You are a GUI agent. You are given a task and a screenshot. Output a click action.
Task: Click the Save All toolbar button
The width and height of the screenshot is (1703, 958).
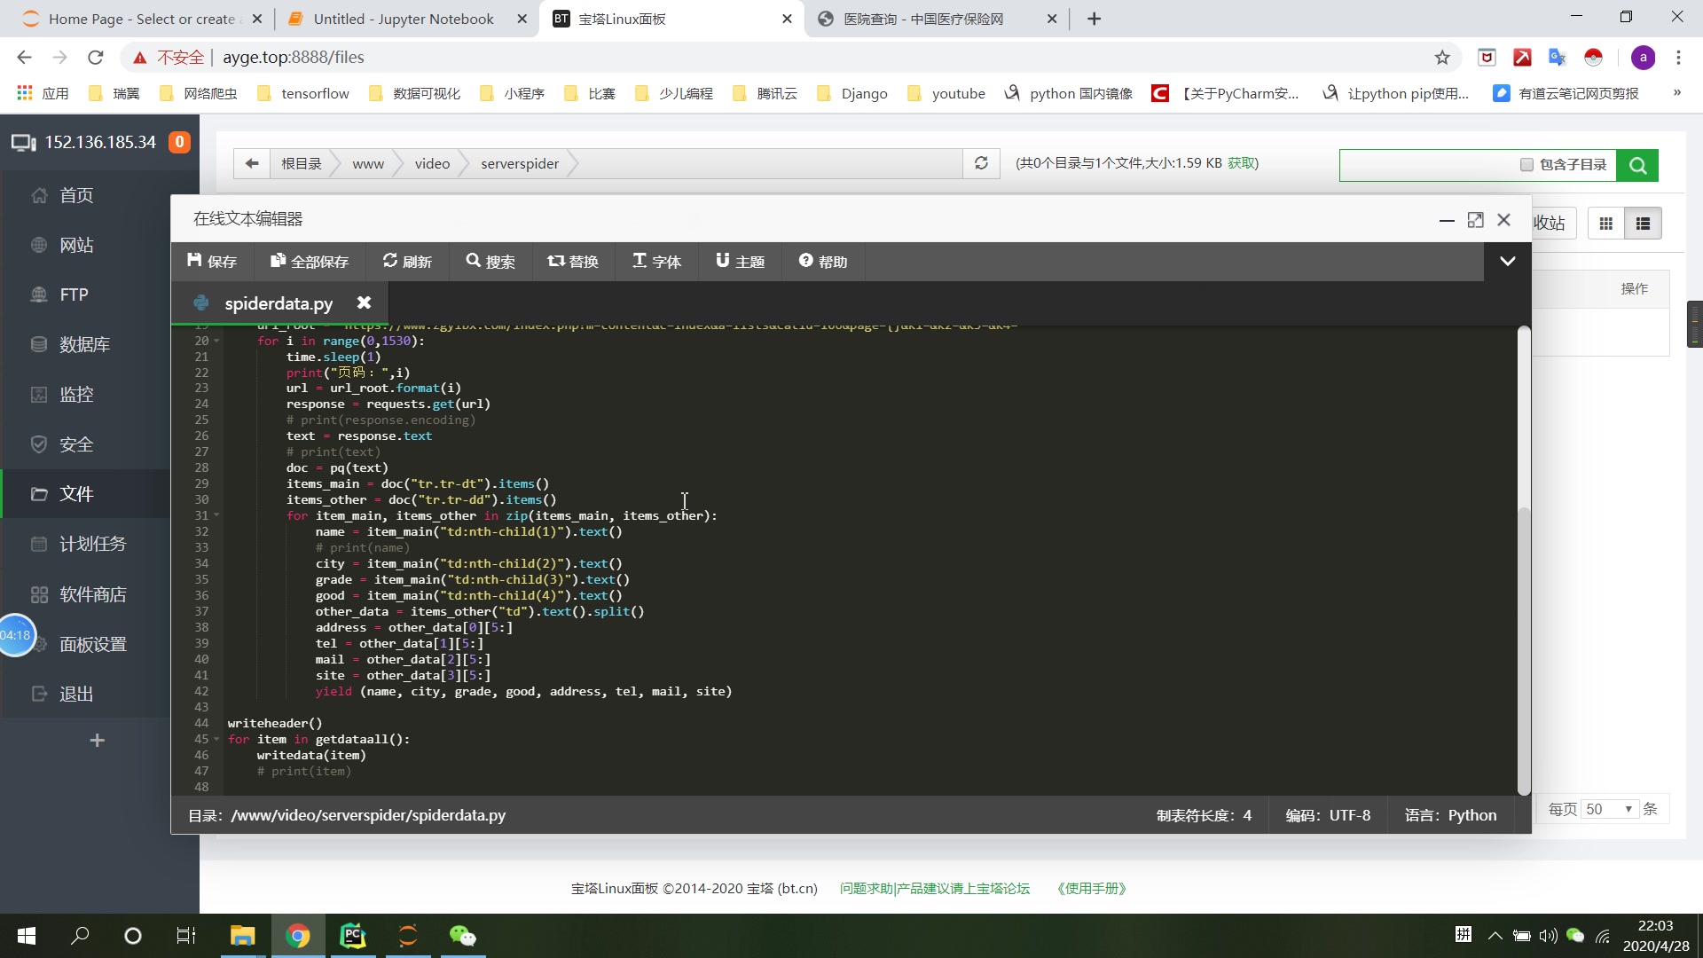click(x=310, y=262)
